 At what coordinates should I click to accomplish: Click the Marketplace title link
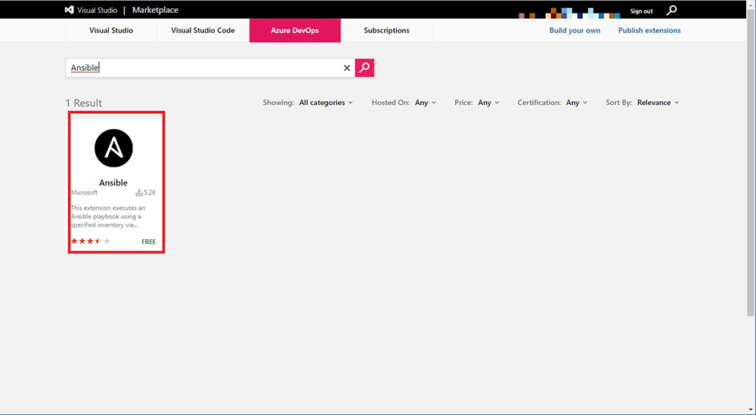[x=155, y=10]
